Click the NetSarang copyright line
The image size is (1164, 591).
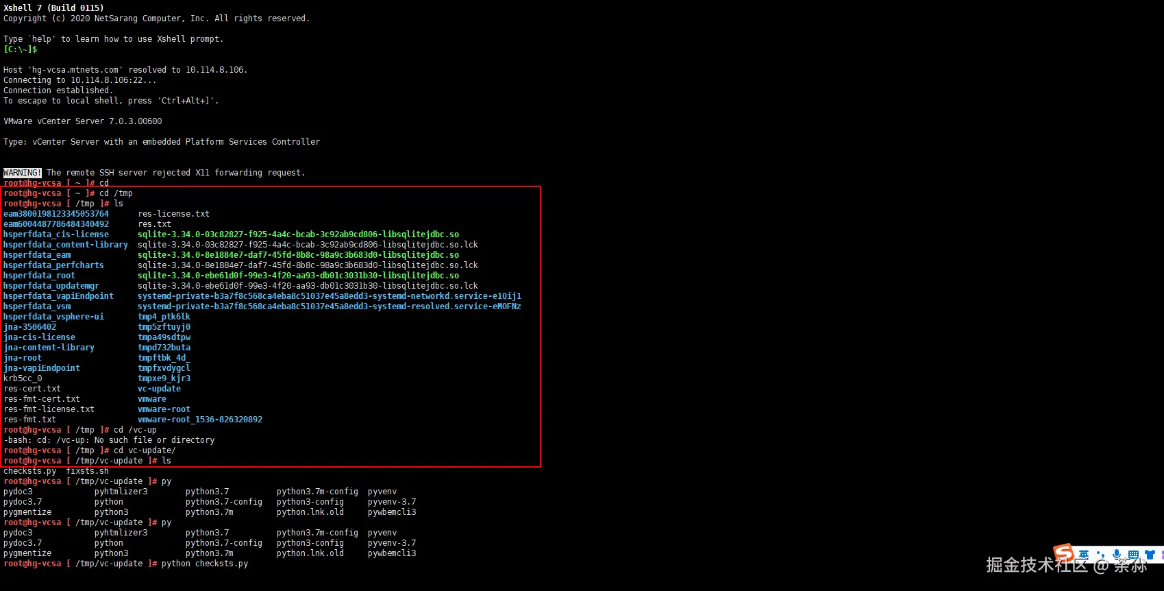pyautogui.click(x=156, y=19)
